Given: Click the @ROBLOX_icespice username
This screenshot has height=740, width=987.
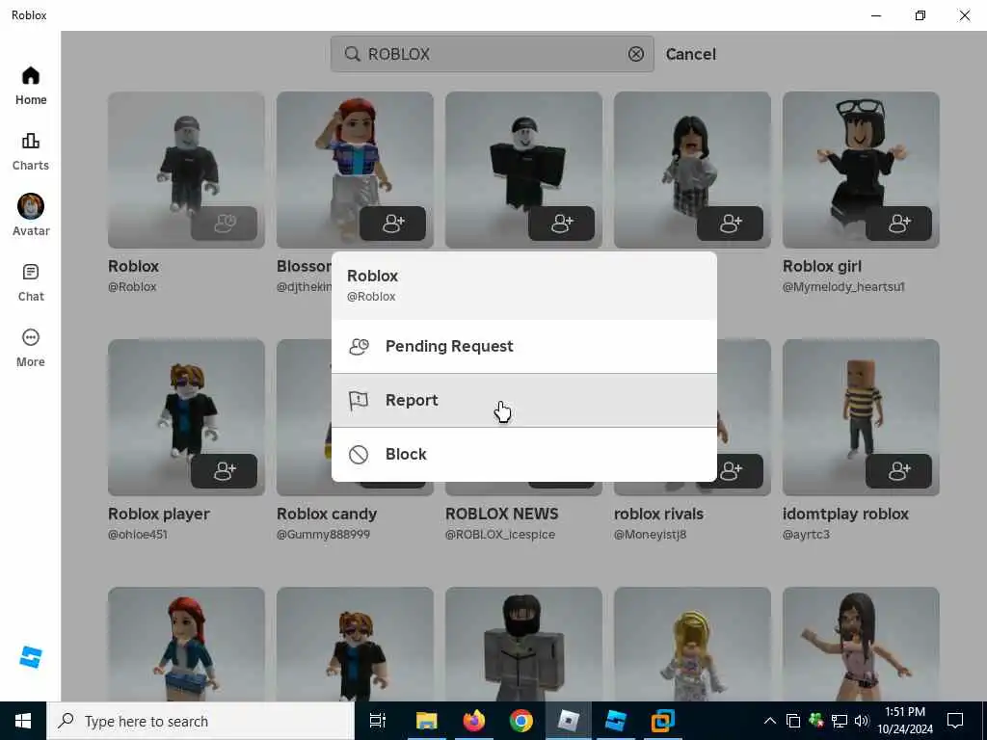Looking at the screenshot, I should (500, 534).
